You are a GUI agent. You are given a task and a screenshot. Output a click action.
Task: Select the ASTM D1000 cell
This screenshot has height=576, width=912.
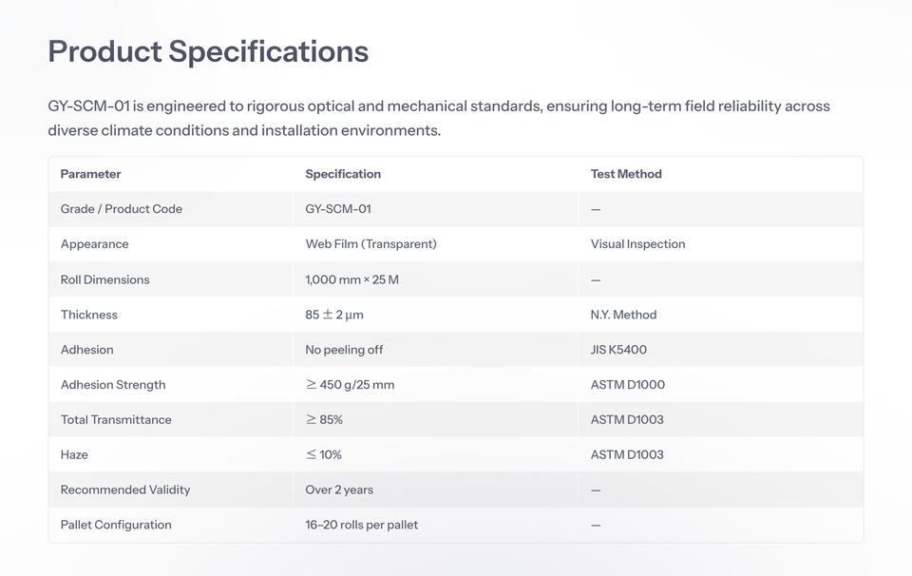[628, 385]
